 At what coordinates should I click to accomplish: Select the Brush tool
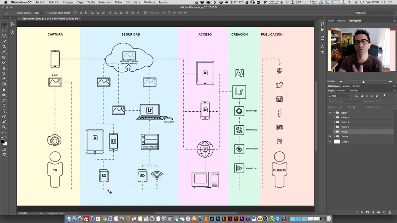(4, 63)
